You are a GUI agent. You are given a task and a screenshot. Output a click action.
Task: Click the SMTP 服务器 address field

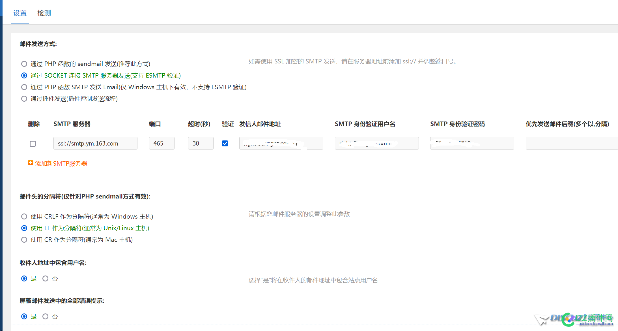[95, 143]
